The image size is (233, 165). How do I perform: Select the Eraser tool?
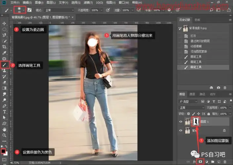coord(4,82)
